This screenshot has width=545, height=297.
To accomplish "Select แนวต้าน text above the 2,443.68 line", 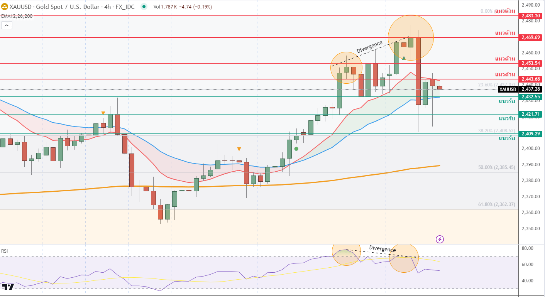I will (x=505, y=74).
